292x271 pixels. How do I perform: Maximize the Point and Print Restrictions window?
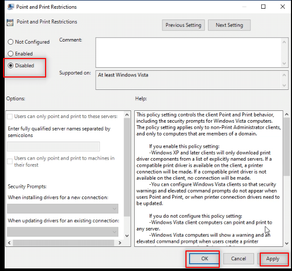coord(263,7)
